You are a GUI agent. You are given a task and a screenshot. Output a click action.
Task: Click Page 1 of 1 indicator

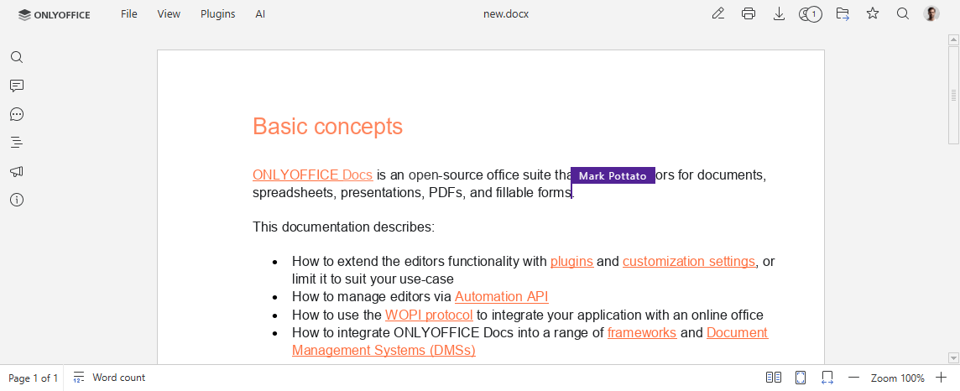coord(33,378)
